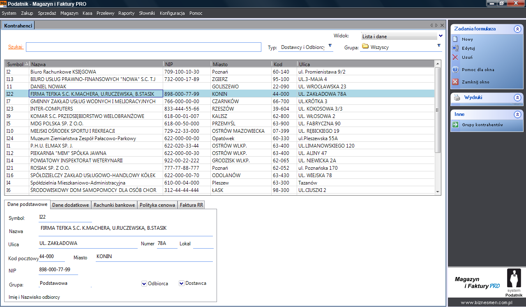526x307 pixels.
Task: Open the Widok dropdown
Action: coord(441,36)
